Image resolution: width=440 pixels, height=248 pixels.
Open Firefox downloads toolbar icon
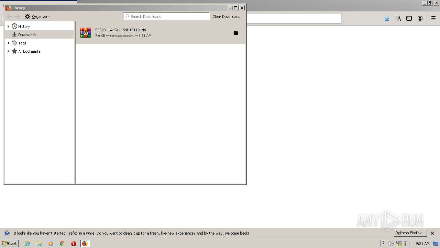pyautogui.click(x=387, y=18)
